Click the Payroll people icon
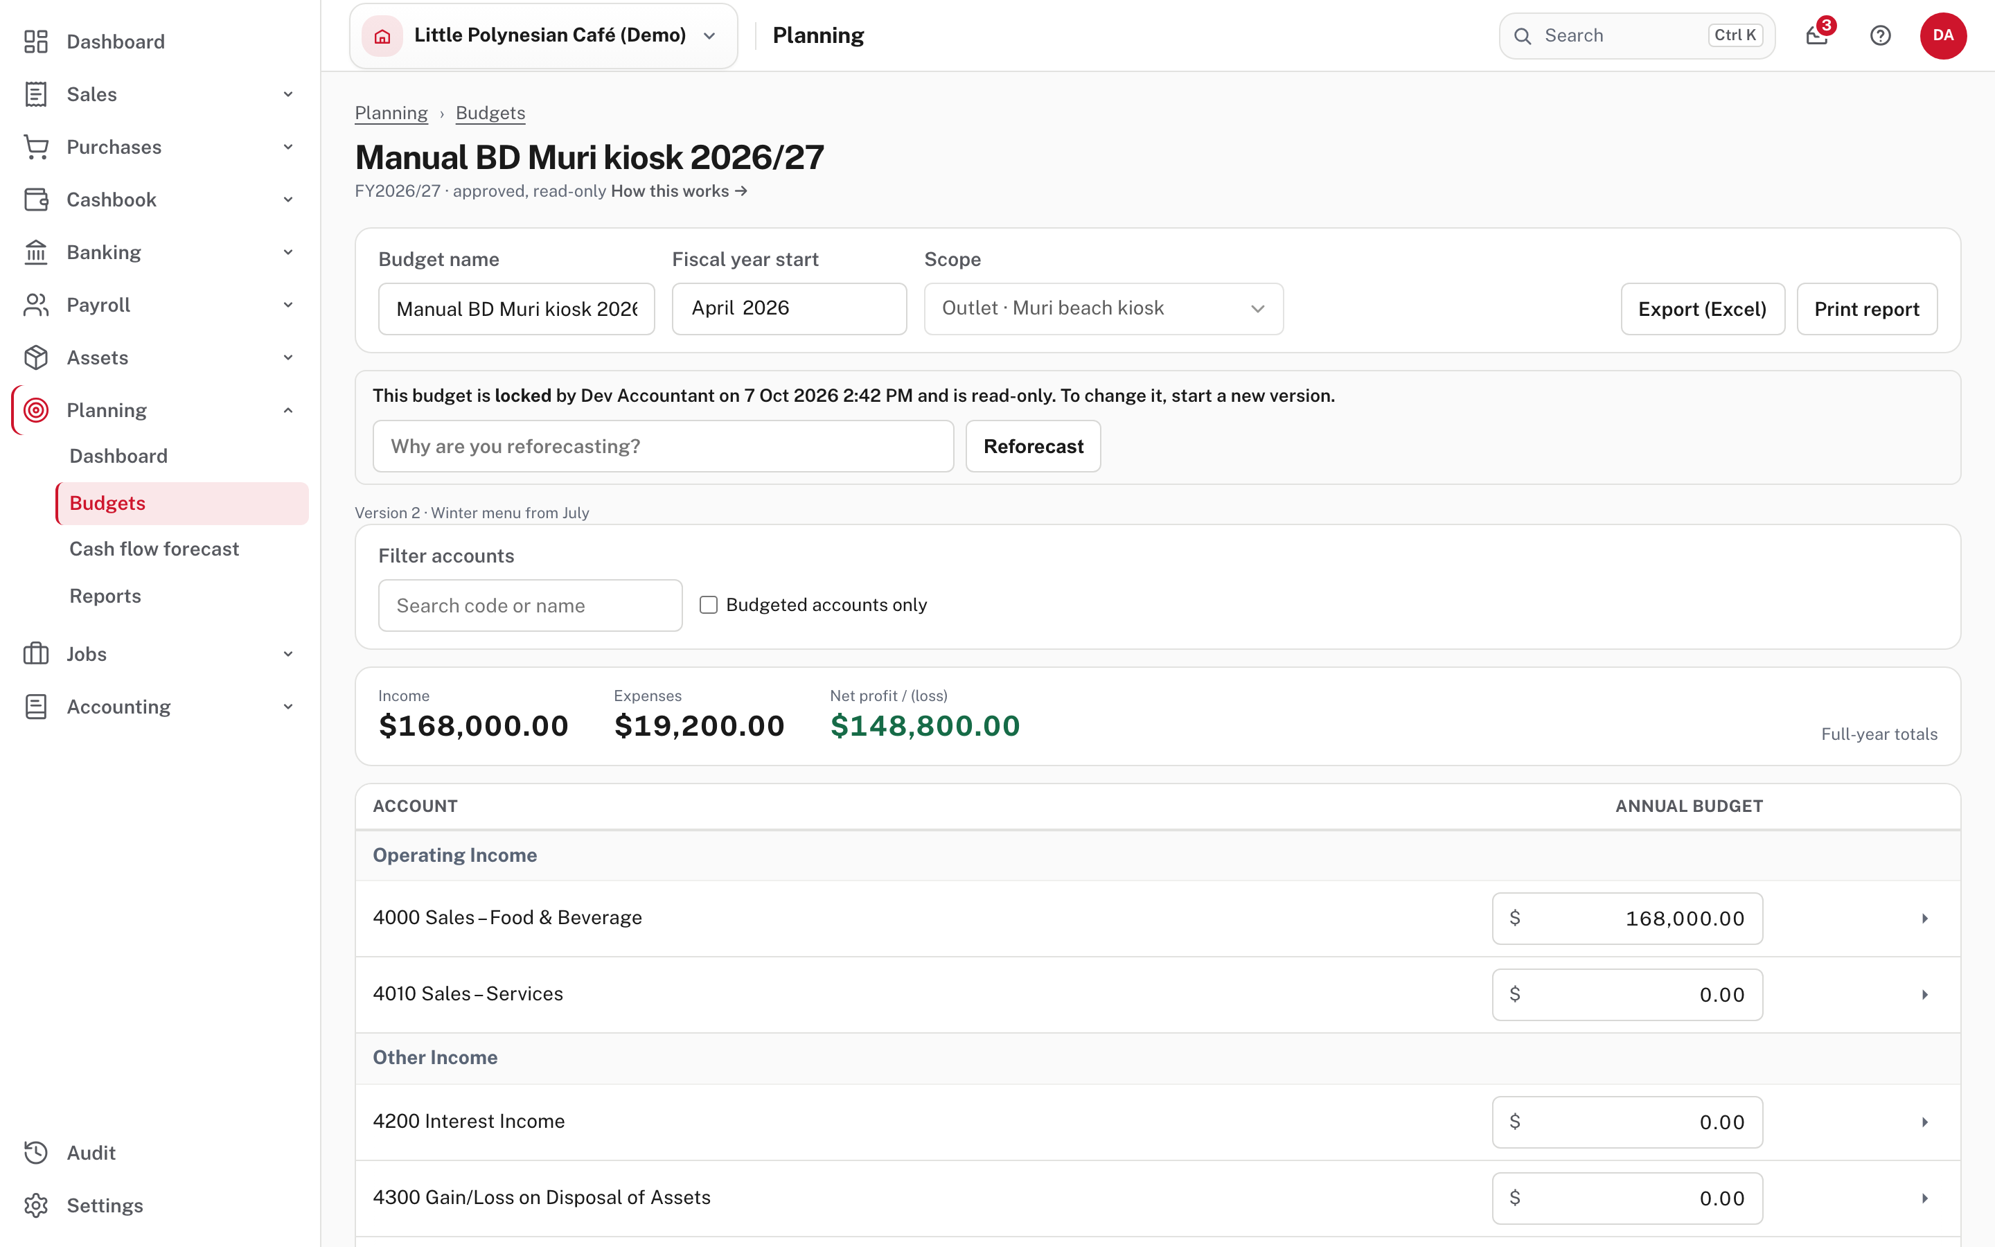The width and height of the screenshot is (1995, 1247). [x=35, y=305]
